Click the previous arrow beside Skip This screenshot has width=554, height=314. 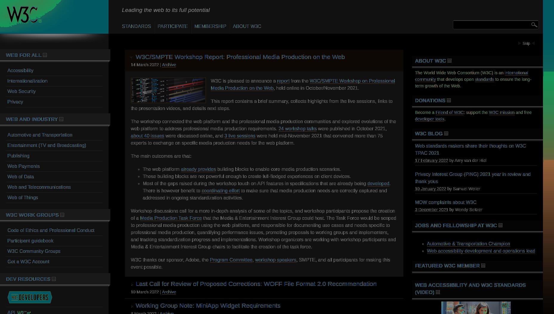(519, 43)
